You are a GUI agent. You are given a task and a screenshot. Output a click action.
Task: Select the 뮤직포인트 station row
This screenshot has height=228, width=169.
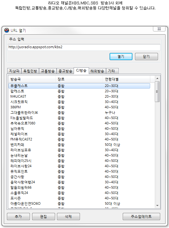pos(79,172)
